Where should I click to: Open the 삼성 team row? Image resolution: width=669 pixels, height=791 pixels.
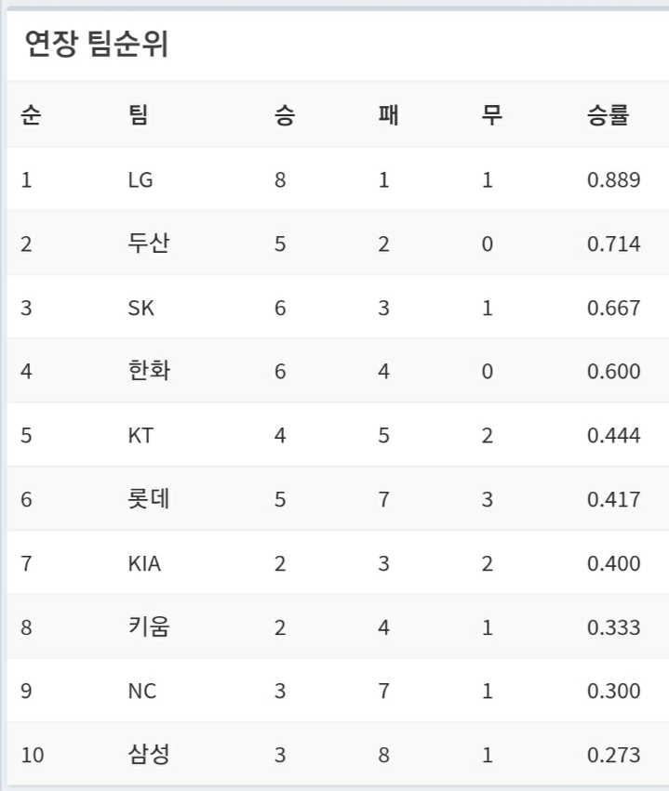click(149, 755)
